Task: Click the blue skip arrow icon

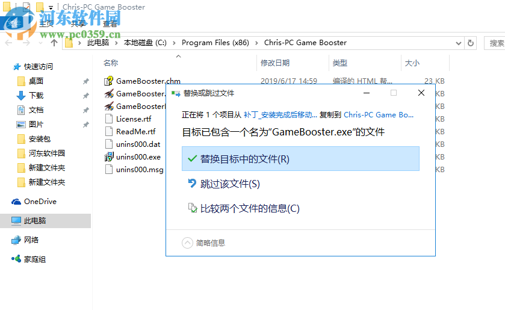Action: (x=192, y=183)
